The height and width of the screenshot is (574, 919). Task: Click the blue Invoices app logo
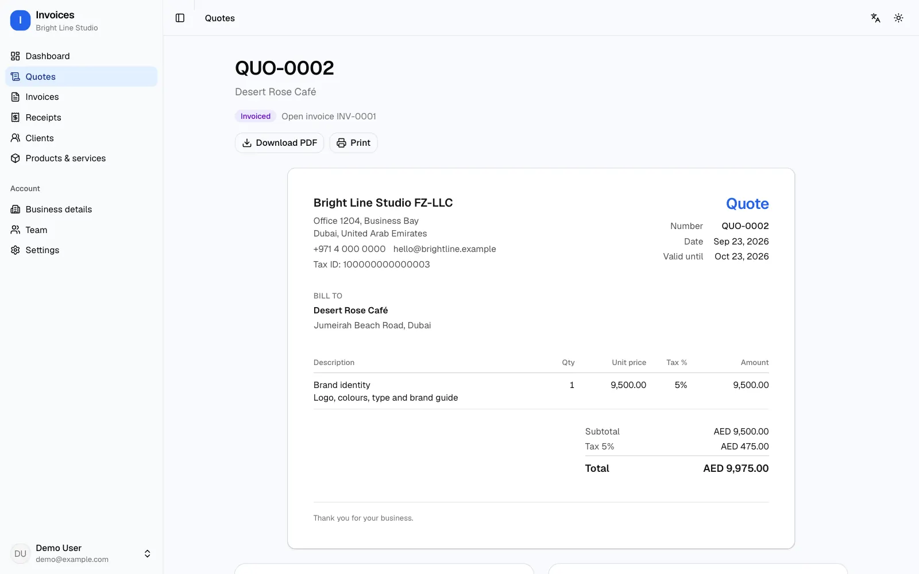(20, 21)
